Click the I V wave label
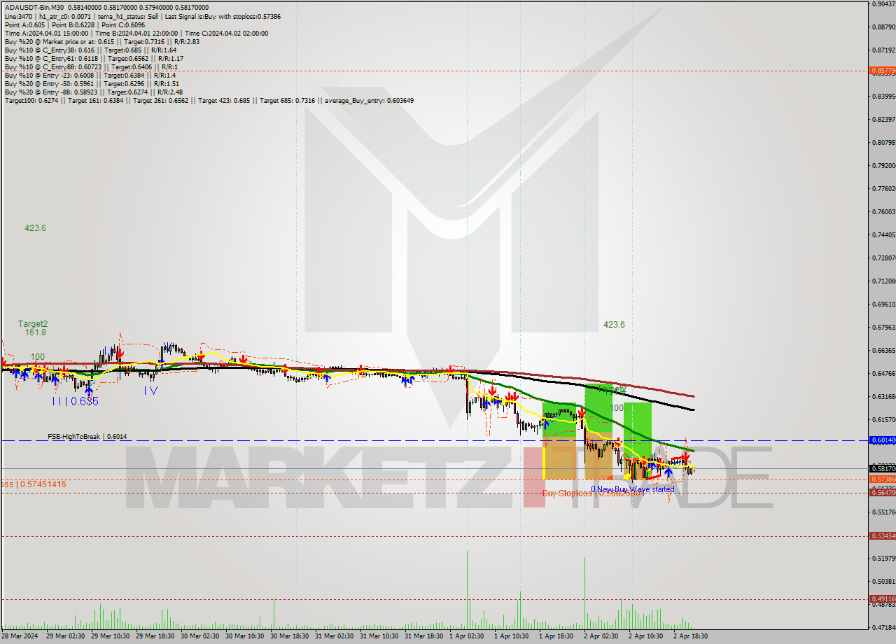Image resolution: width=896 pixels, height=644 pixels. coord(150,391)
